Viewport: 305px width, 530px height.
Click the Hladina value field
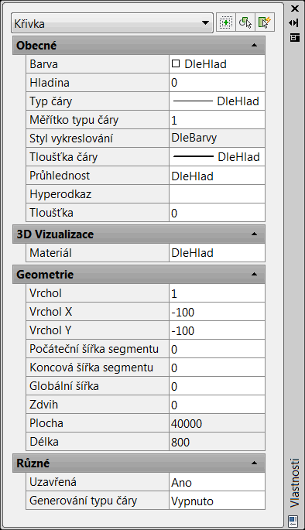pyautogui.click(x=217, y=83)
